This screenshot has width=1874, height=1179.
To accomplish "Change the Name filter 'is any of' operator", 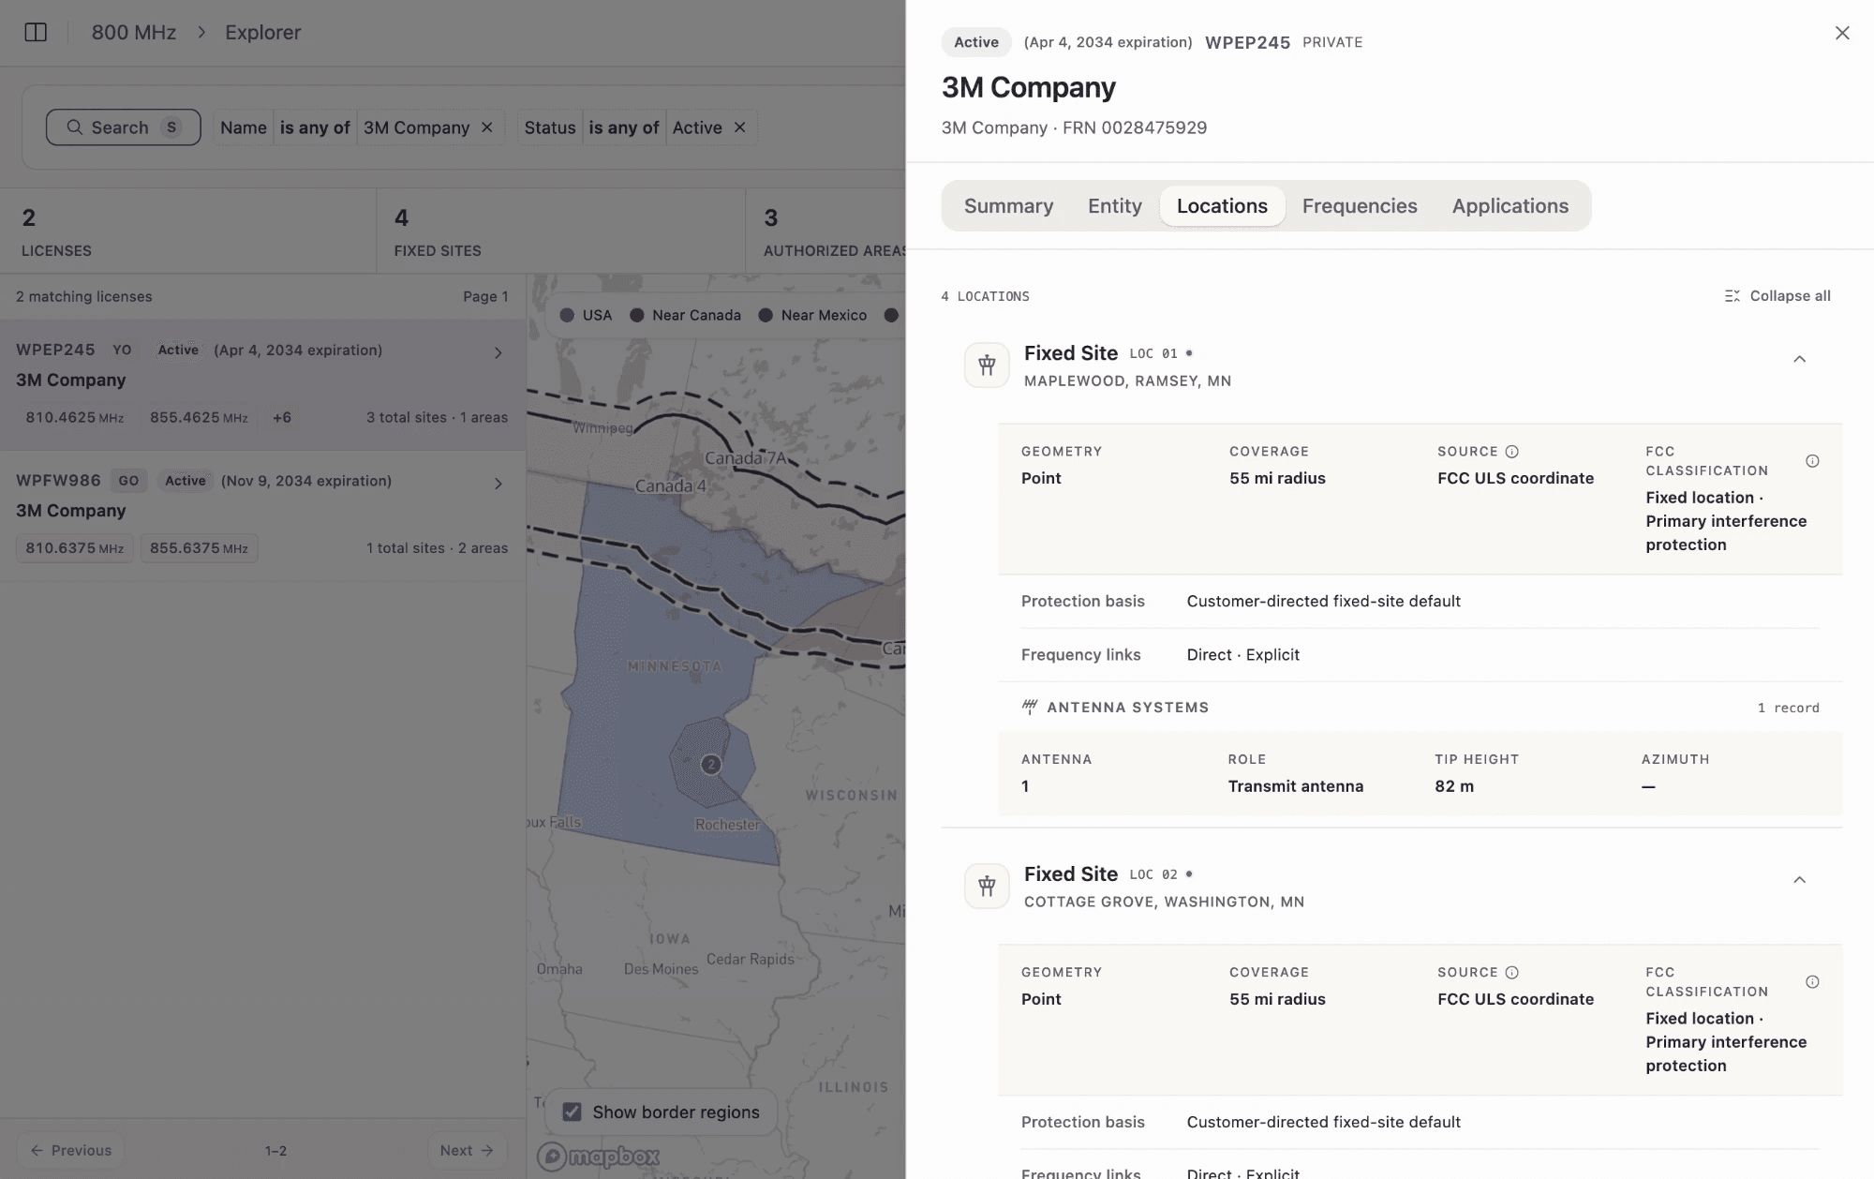I will tap(315, 127).
